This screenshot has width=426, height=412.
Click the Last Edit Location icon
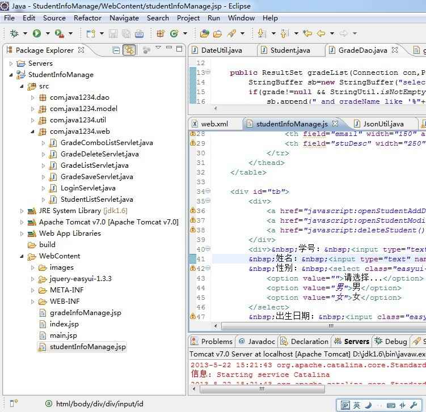307,33
